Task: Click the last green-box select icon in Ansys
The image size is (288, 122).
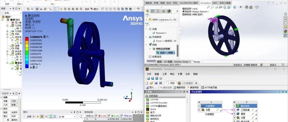Action: click(130, 9)
